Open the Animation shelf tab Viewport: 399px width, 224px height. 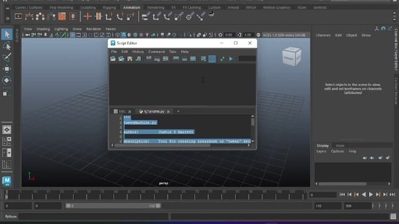(x=132, y=7)
